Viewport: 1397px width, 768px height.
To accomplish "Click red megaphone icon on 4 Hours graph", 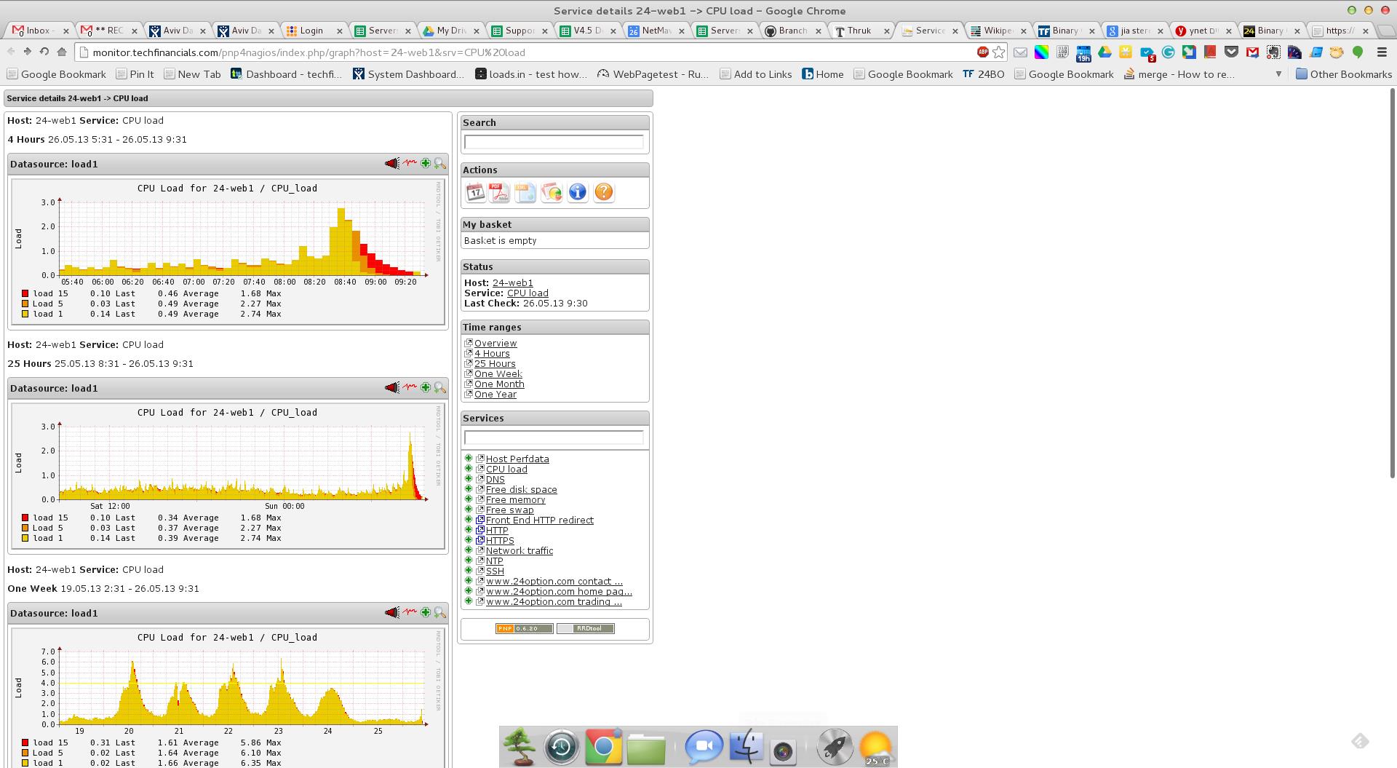I will [391, 164].
